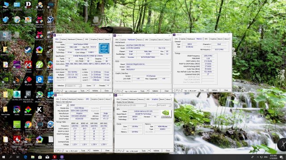Screen dimensions: 286x160
Task: Switch to Caches tab in CPU window
Action: pos(63,39)
